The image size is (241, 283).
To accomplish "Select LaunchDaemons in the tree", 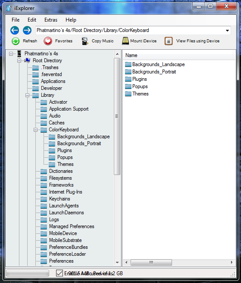I will [66, 213].
